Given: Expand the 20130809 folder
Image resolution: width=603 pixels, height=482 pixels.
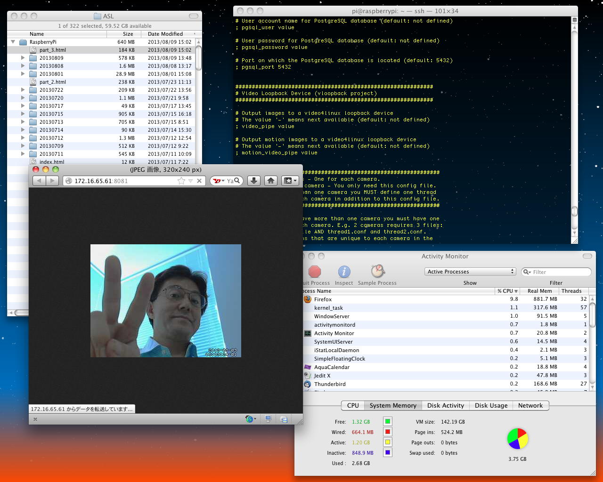Looking at the screenshot, I should coord(23,58).
